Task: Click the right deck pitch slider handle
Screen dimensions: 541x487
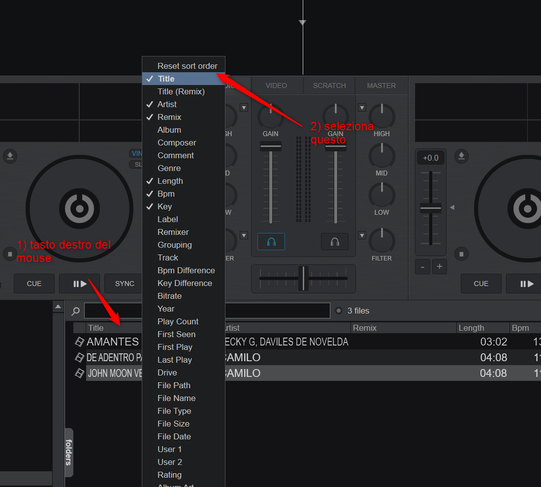Action: [431, 208]
